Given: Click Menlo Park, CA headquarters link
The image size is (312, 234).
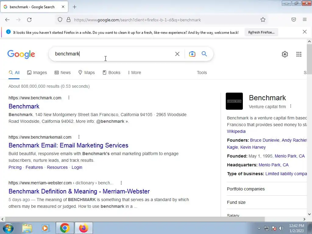Looking at the screenshot, I should [x=273, y=165].
